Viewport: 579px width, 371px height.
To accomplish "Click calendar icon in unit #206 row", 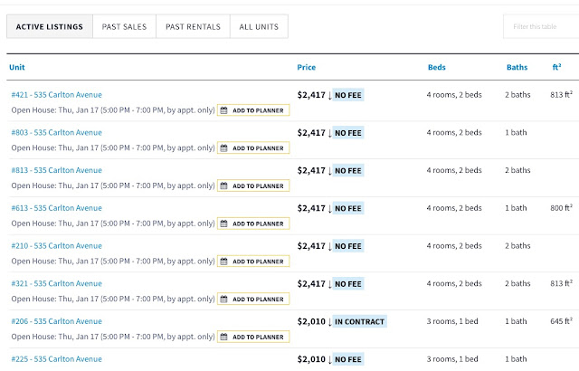I will pyautogui.click(x=224, y=338).
